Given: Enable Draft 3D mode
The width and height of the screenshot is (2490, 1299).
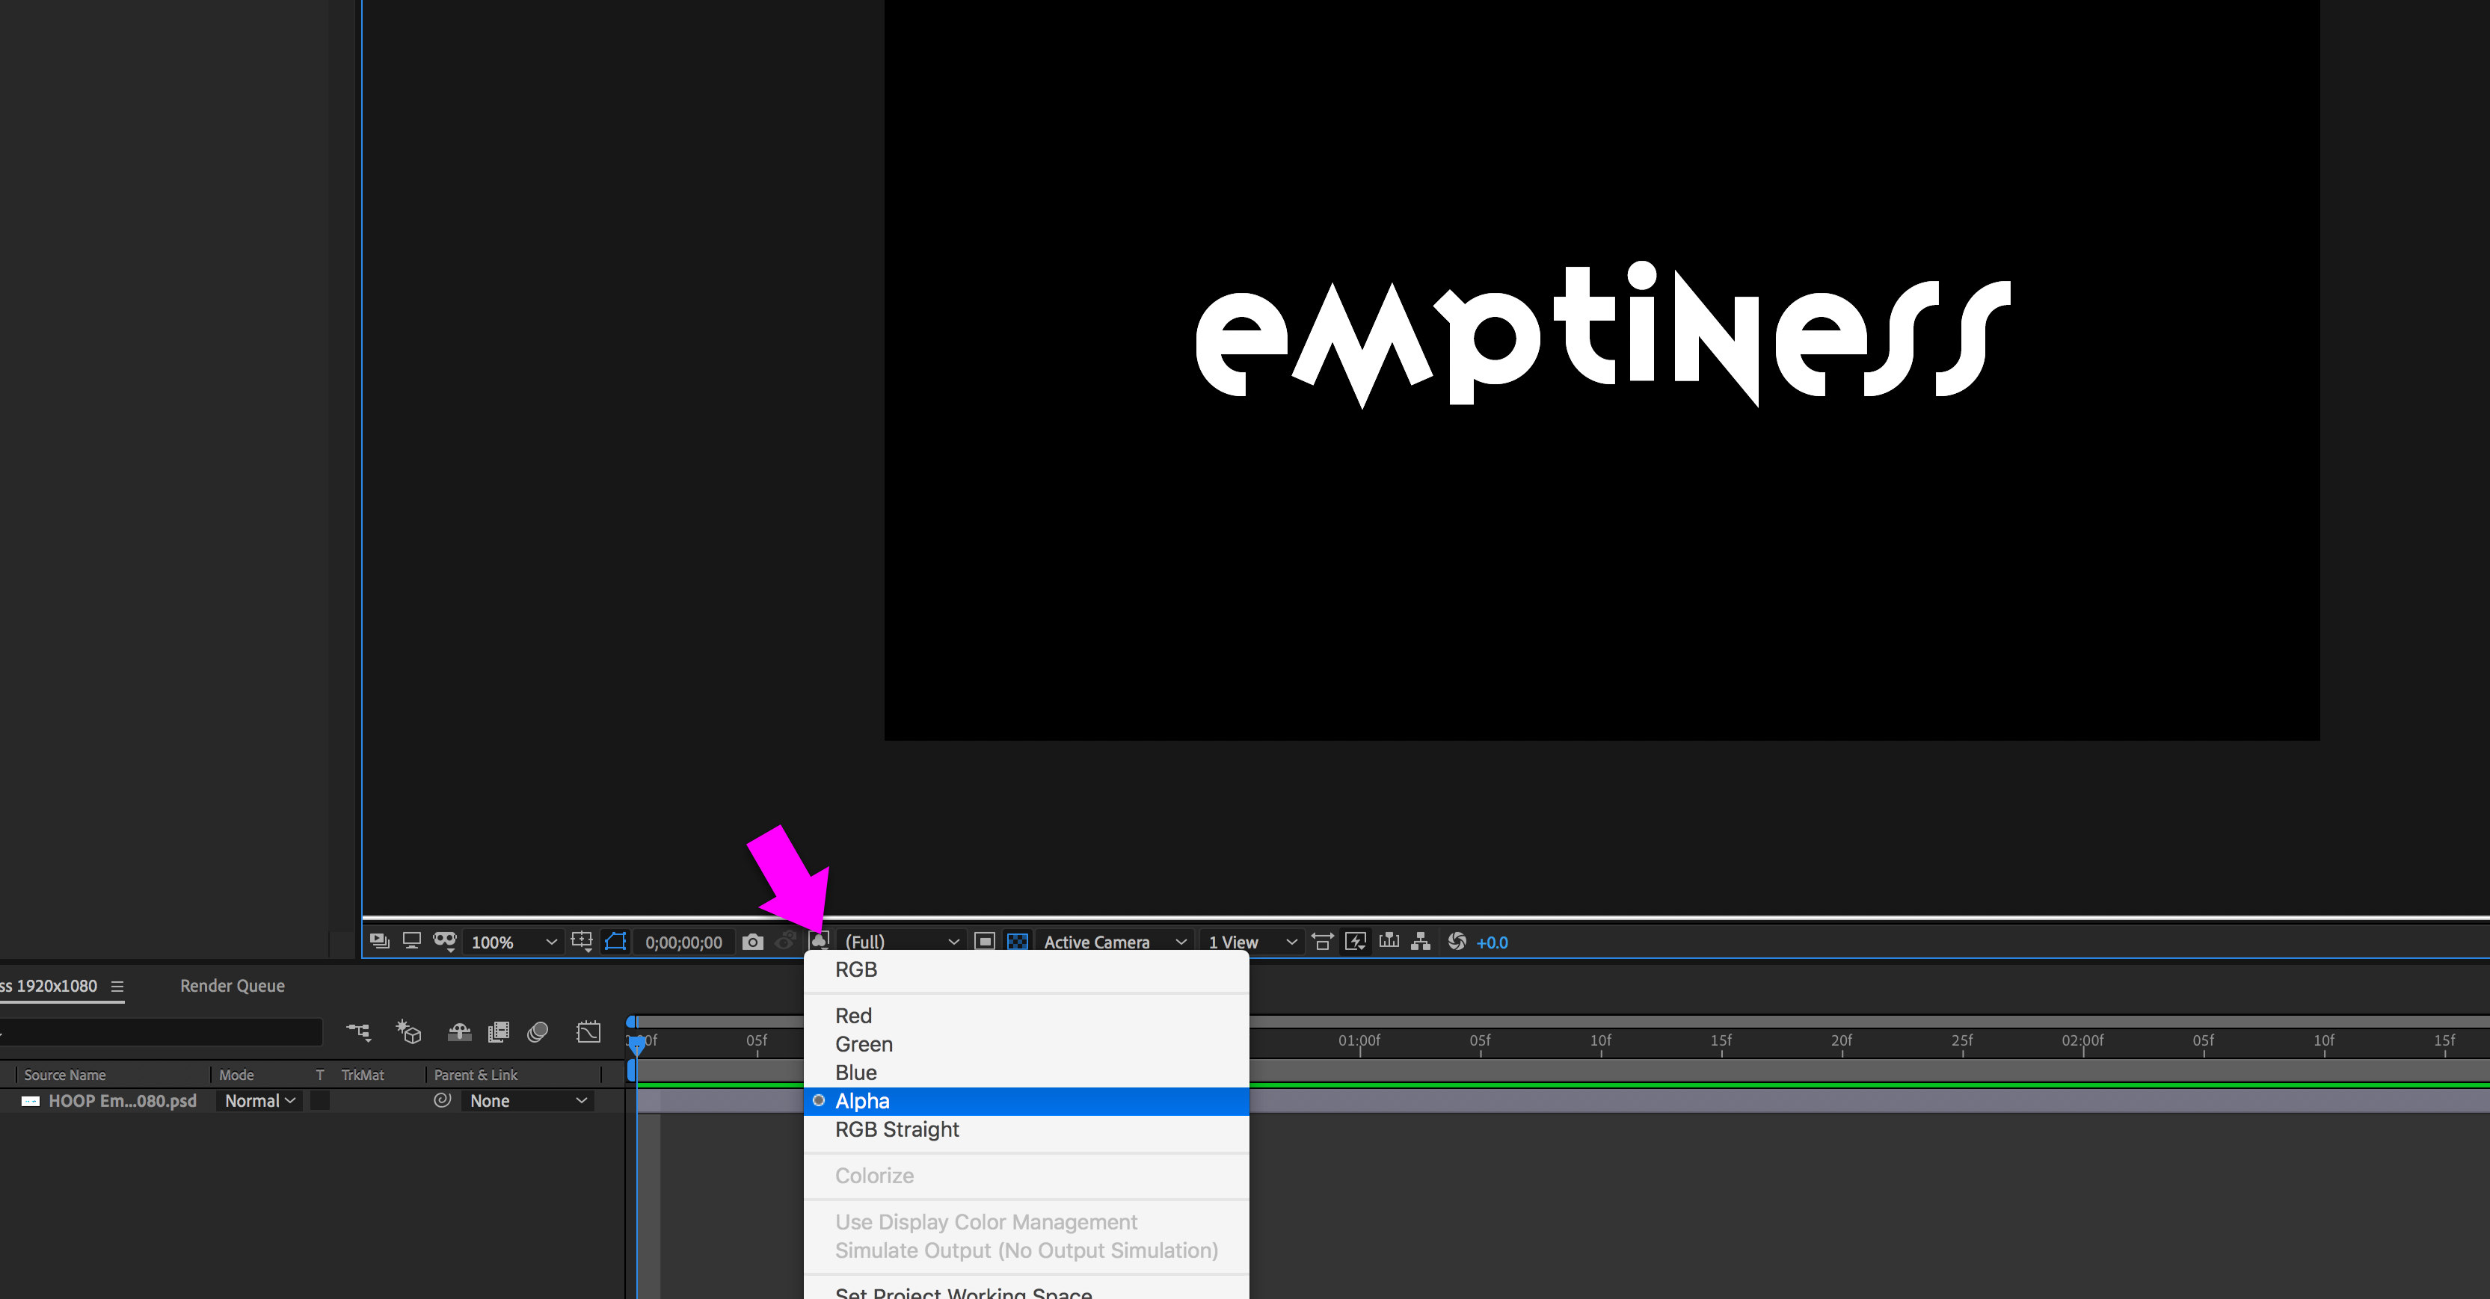Looking at the screenshot, I should [409, 1032].
